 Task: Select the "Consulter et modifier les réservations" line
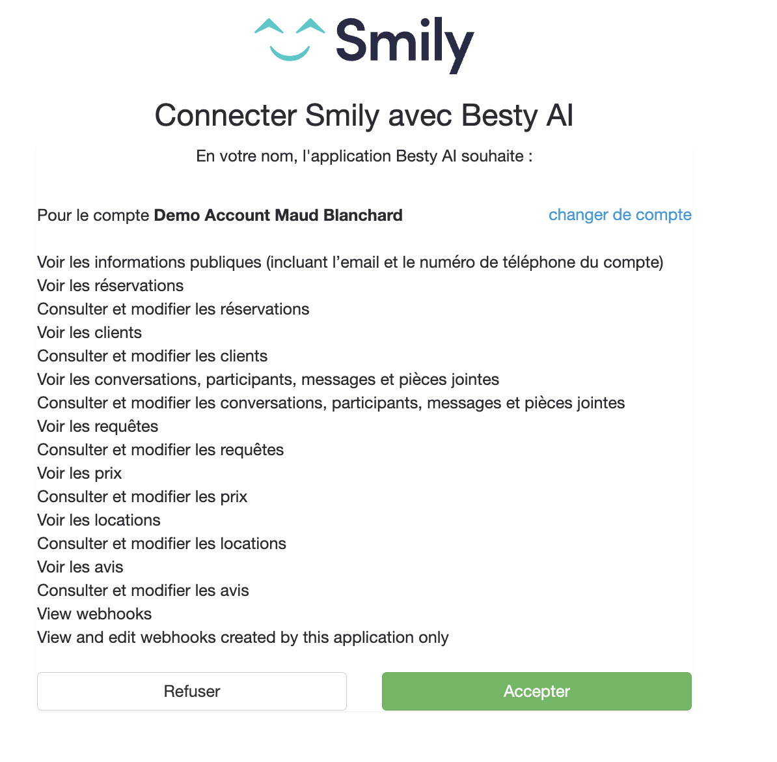(173, 309)
